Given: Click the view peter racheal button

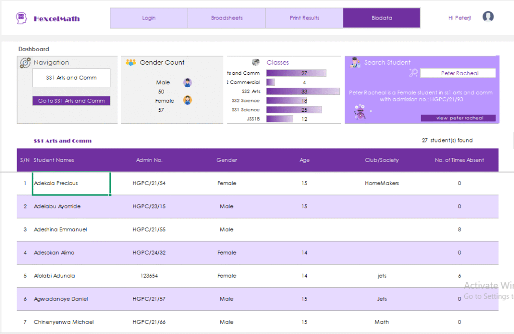Looking at the screenshot, I should click(x=458, y=118).
